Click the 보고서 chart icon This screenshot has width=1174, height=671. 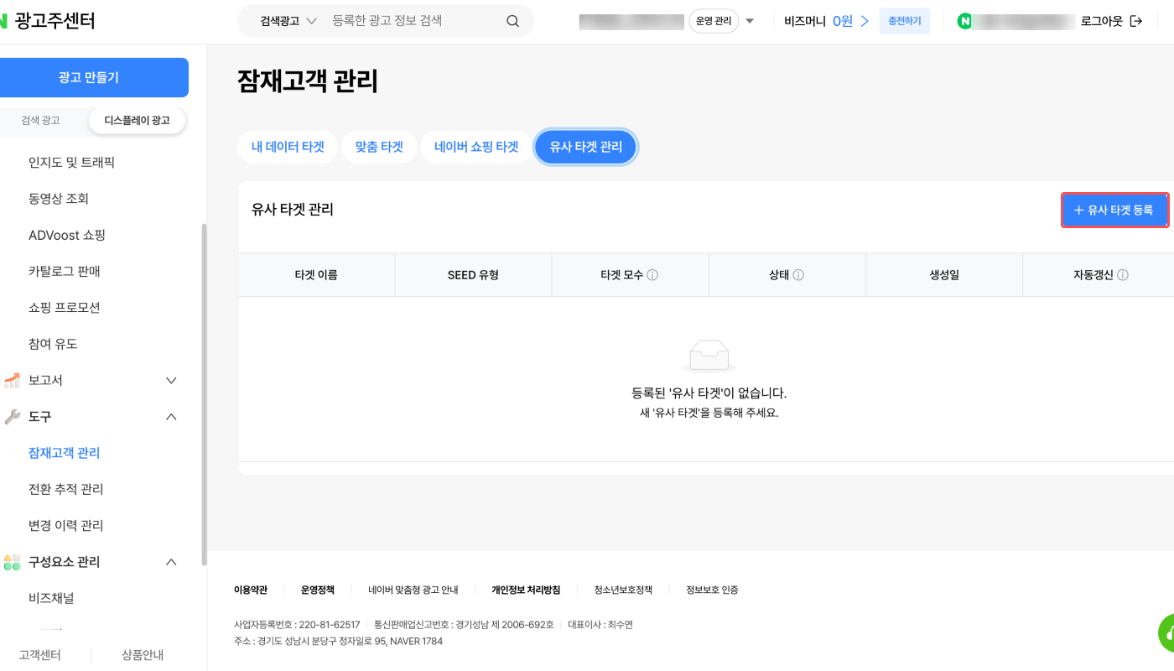pos(12,381)
